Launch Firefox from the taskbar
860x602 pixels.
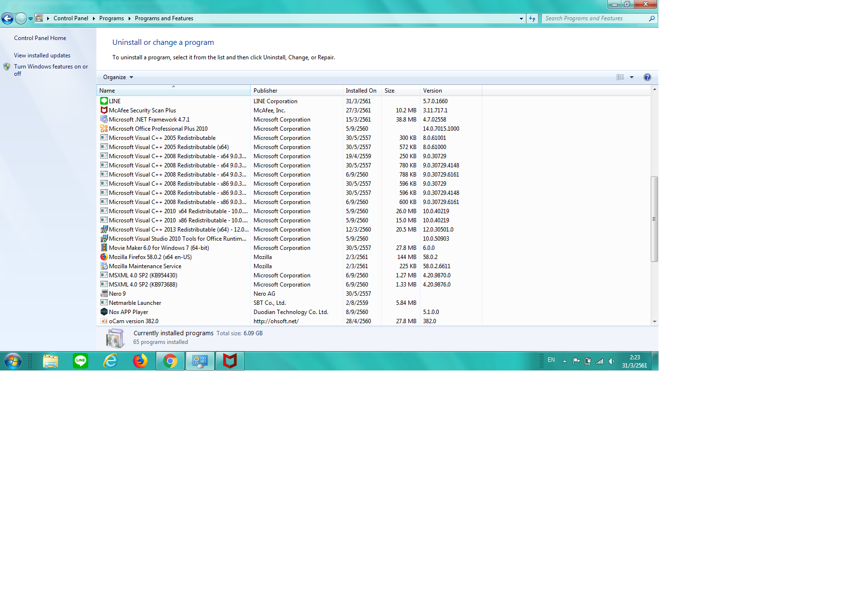140,361
